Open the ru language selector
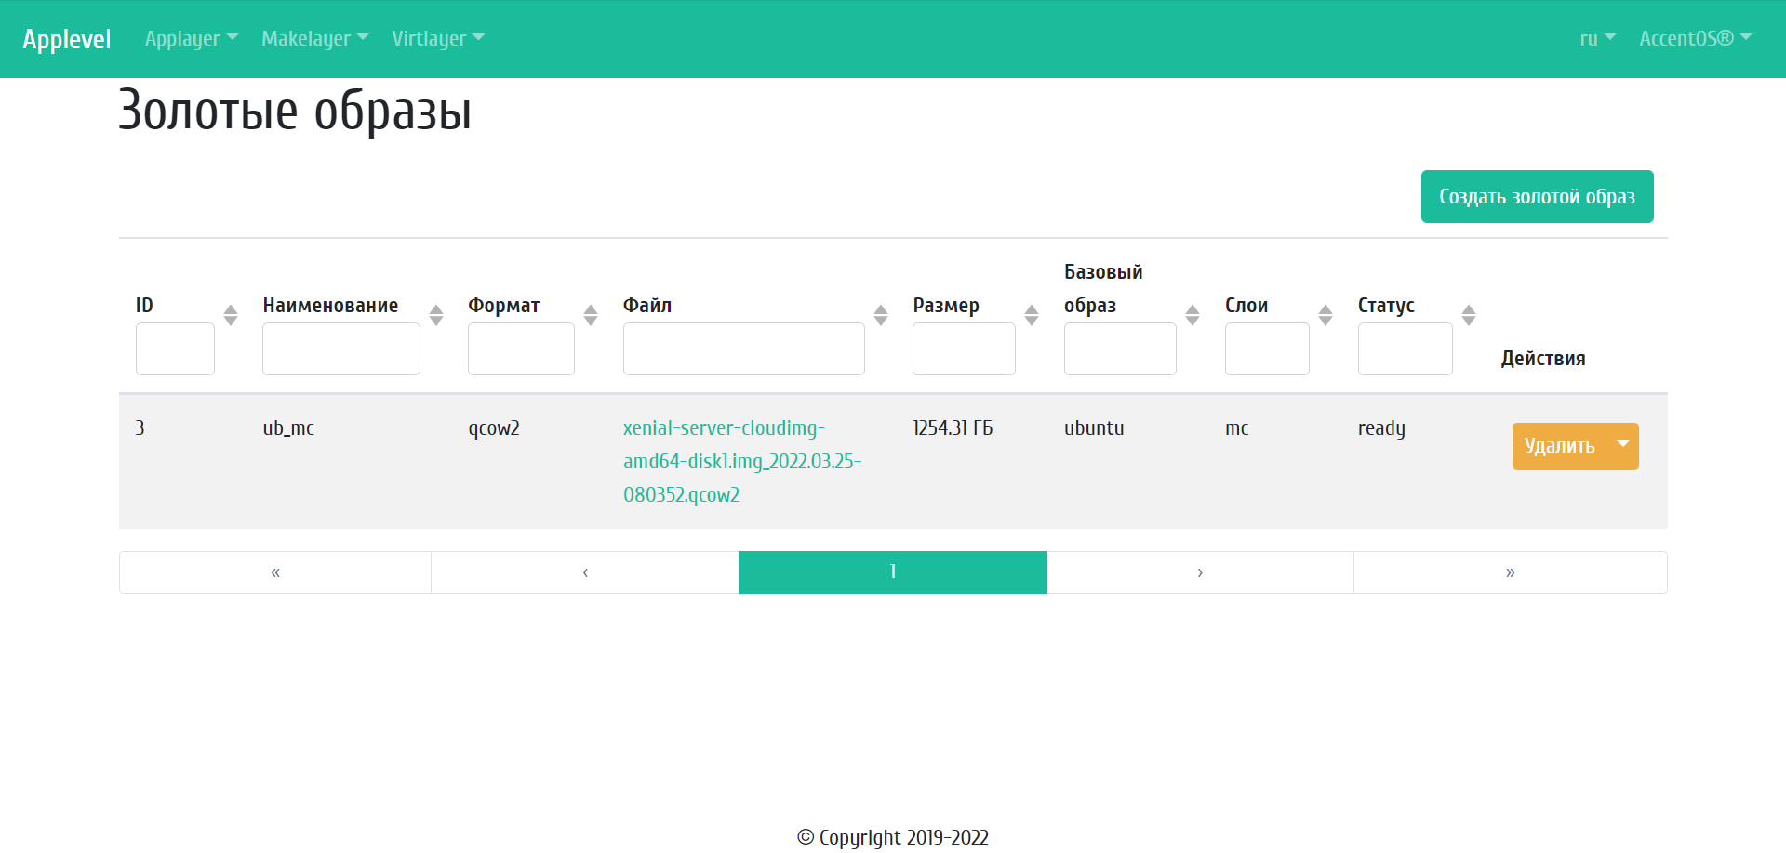 [1597, 38]
